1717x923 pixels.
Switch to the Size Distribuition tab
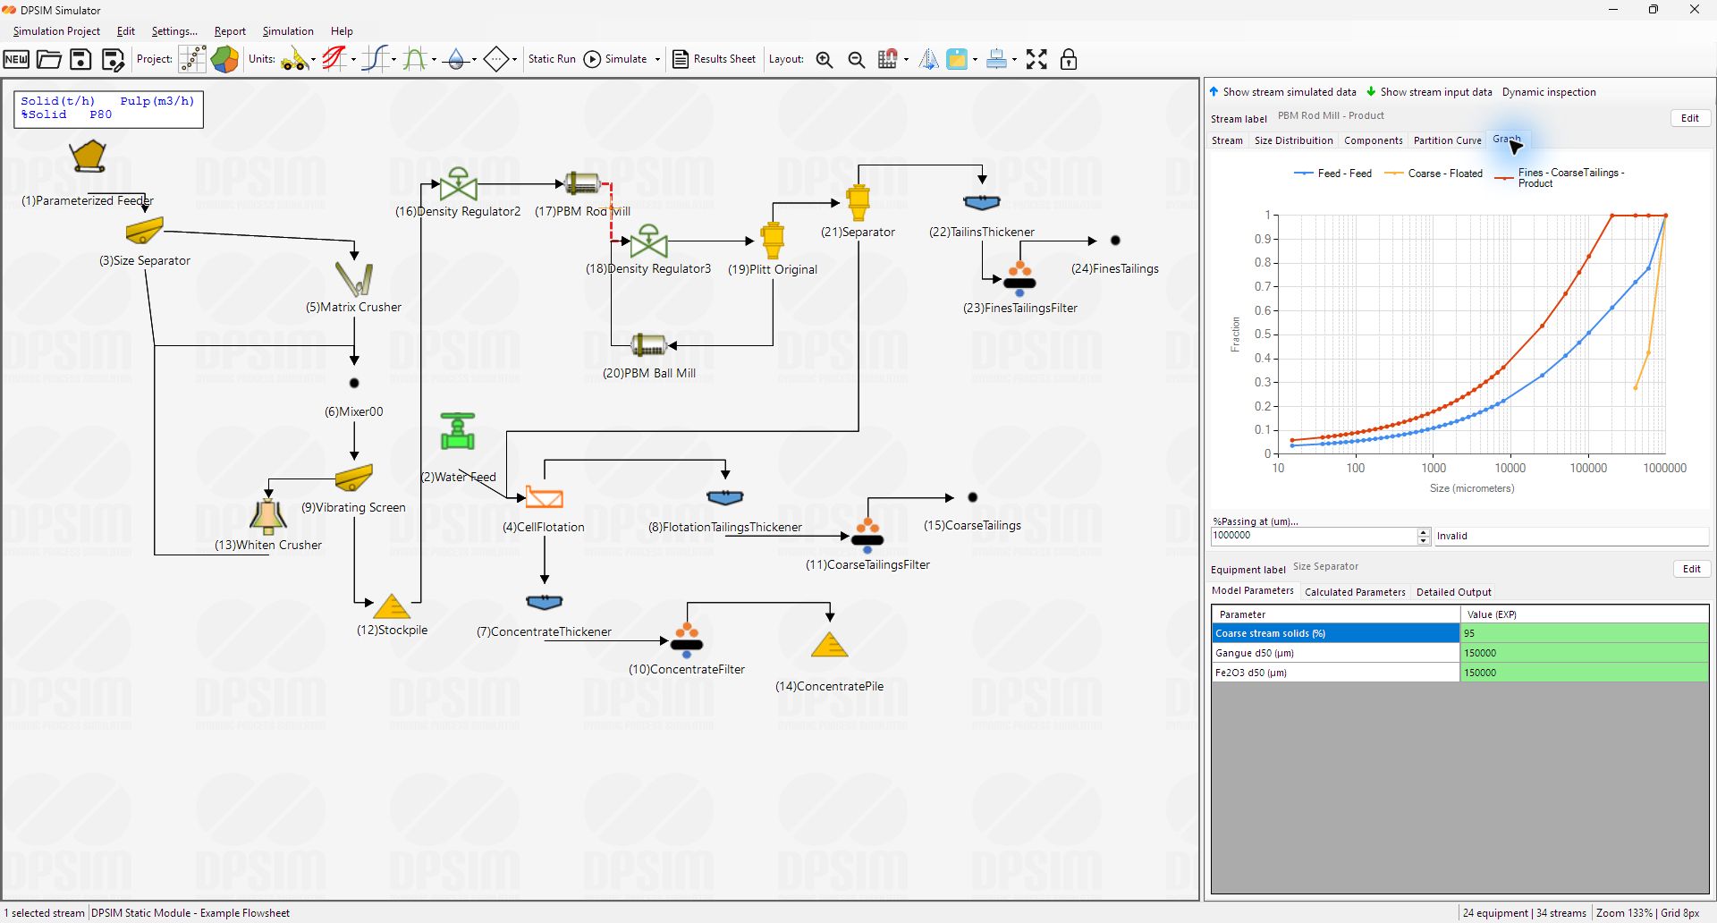[1293, 140]
